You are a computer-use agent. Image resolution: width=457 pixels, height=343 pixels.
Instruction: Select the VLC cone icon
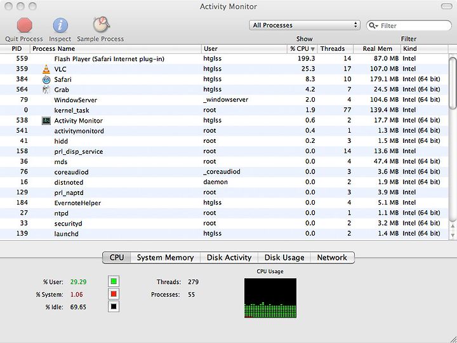pyautogui.click(x=46, y=69)
